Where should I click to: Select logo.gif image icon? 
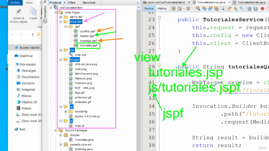coord(71,92)
